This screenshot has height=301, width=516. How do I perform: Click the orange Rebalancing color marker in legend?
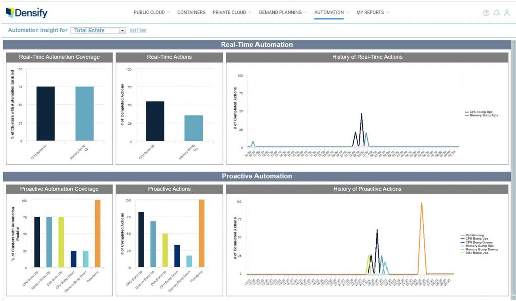[x=462, y=235]
